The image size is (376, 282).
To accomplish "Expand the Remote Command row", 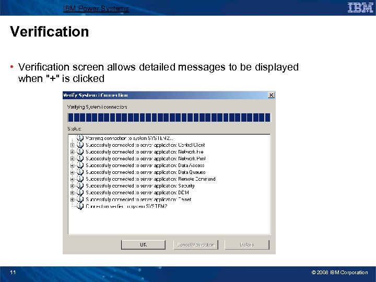I will pos(72,179).
